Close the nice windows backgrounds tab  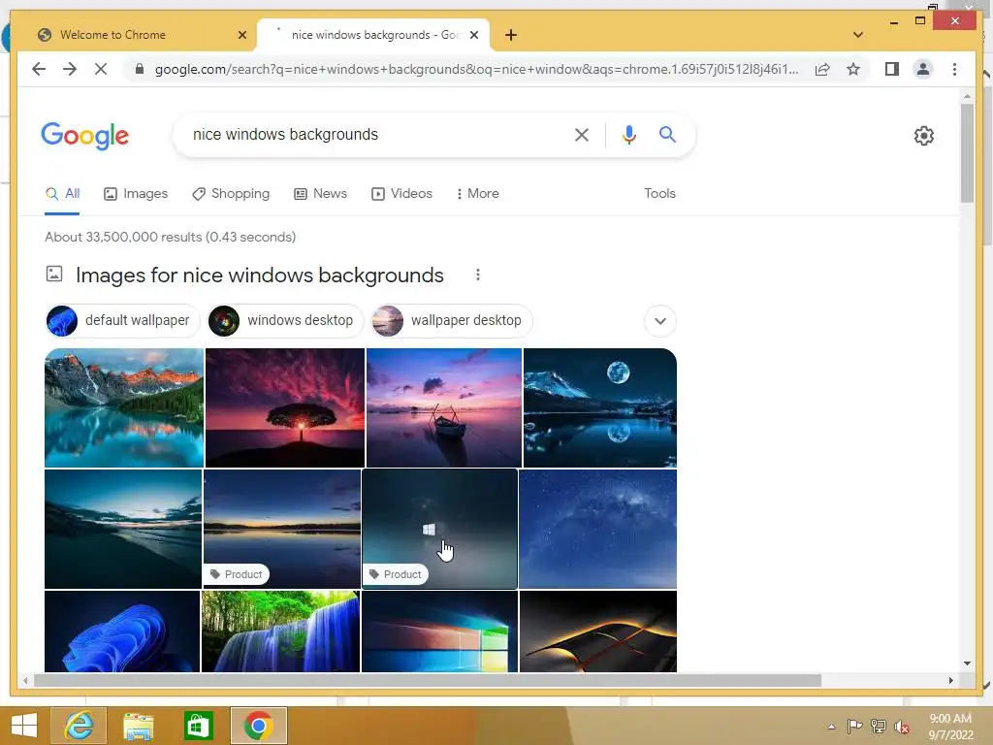click(x=473, y=35)
